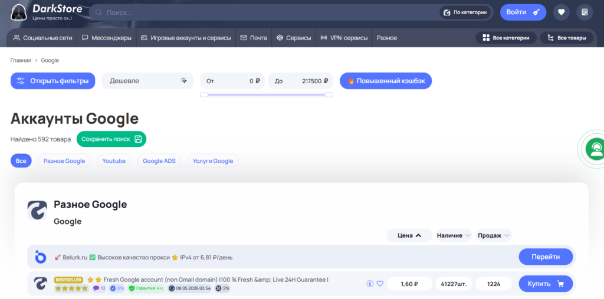Sort listing by Цена
The width and height of the screenshot is (604, 299).
(409, 235)
